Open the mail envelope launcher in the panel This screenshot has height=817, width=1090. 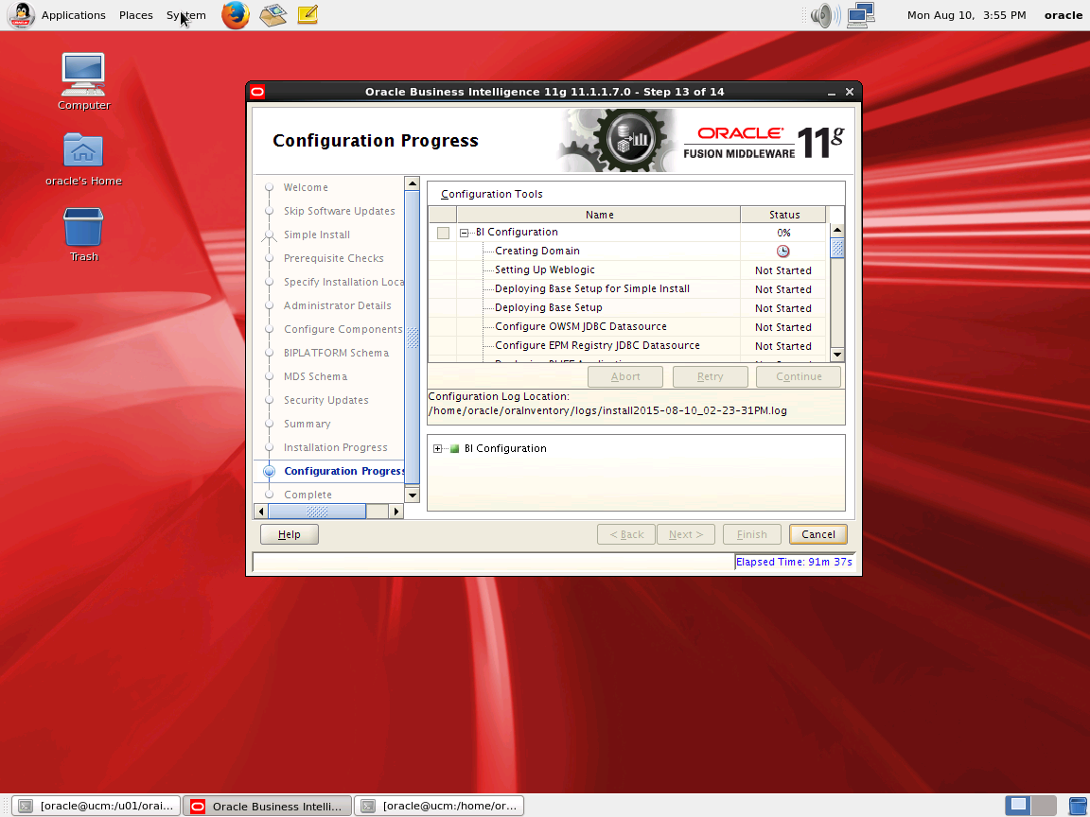273,14
